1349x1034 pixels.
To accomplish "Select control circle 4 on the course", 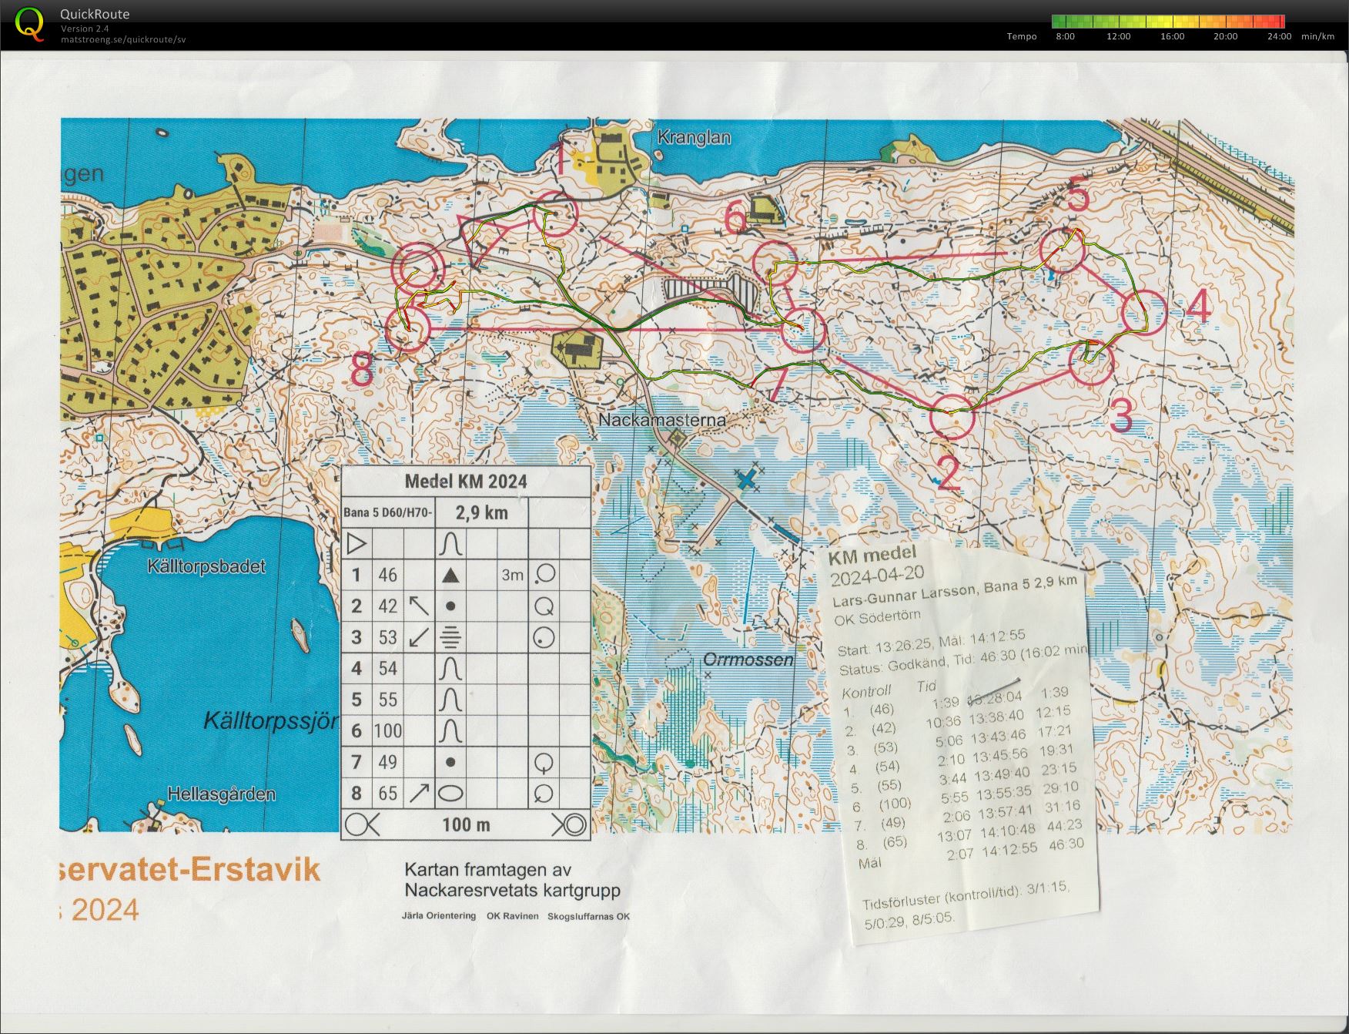I will click(1145, 313).
